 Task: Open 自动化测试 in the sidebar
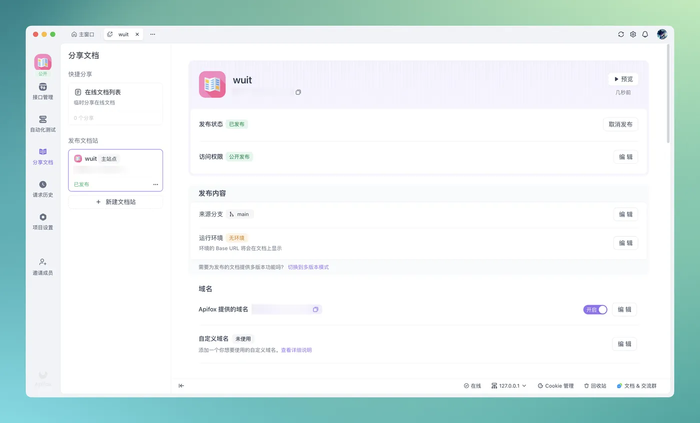pyautogui.click(x=42, y=124)
